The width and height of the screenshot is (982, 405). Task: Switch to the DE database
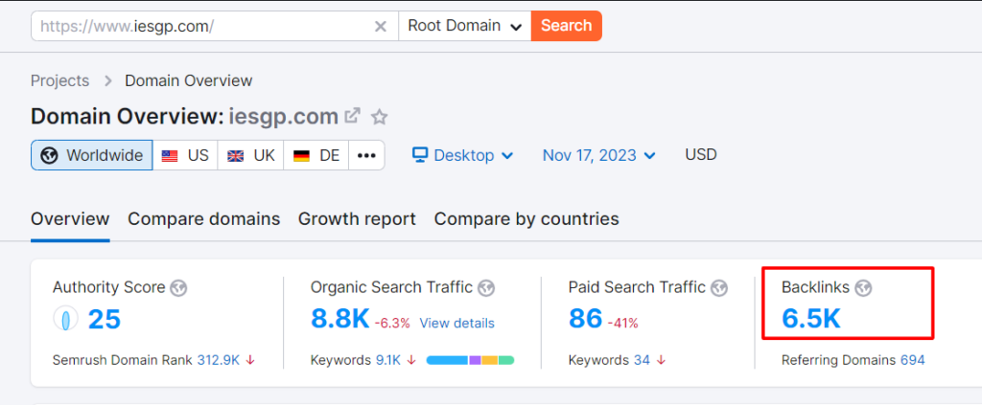pos(316,155)
